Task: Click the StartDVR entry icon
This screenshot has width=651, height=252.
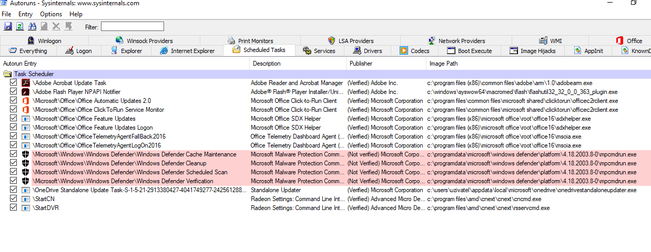Action: pyautogui.click(x=26, y=208)
